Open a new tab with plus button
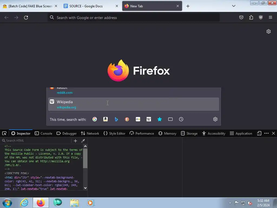The height and width of the screenshot is (208, 277). click(x=188, y=6)
